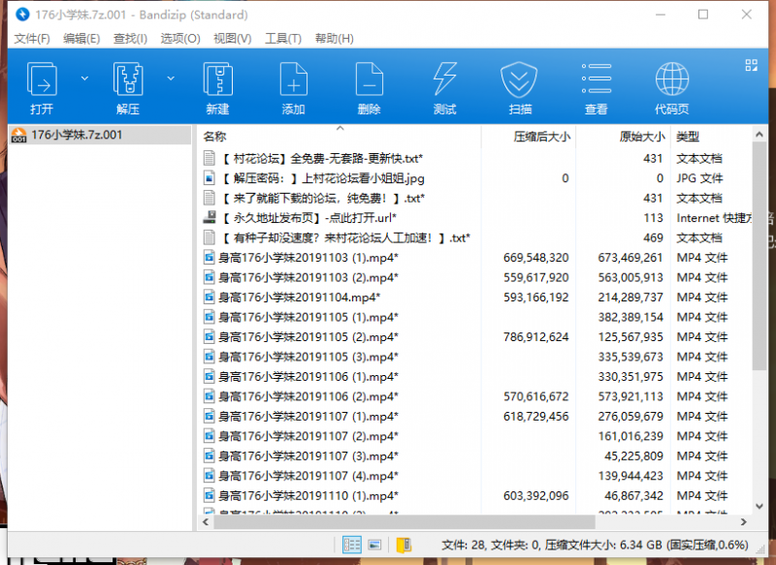Click the grid layout icon at toolbar's right
The width and height of the screenshot is (776, 565).
click(x=750, y=65)
